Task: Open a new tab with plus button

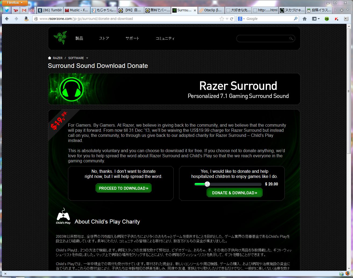Action: (342, 10)
